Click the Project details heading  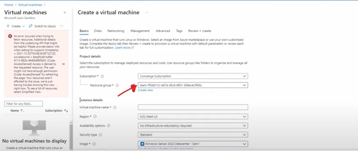tap(90, 56)
